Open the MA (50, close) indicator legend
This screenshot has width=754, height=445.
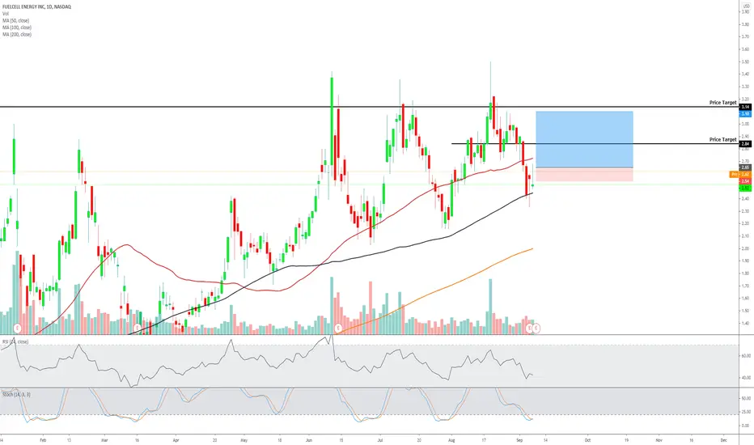[x=16, y=21]
